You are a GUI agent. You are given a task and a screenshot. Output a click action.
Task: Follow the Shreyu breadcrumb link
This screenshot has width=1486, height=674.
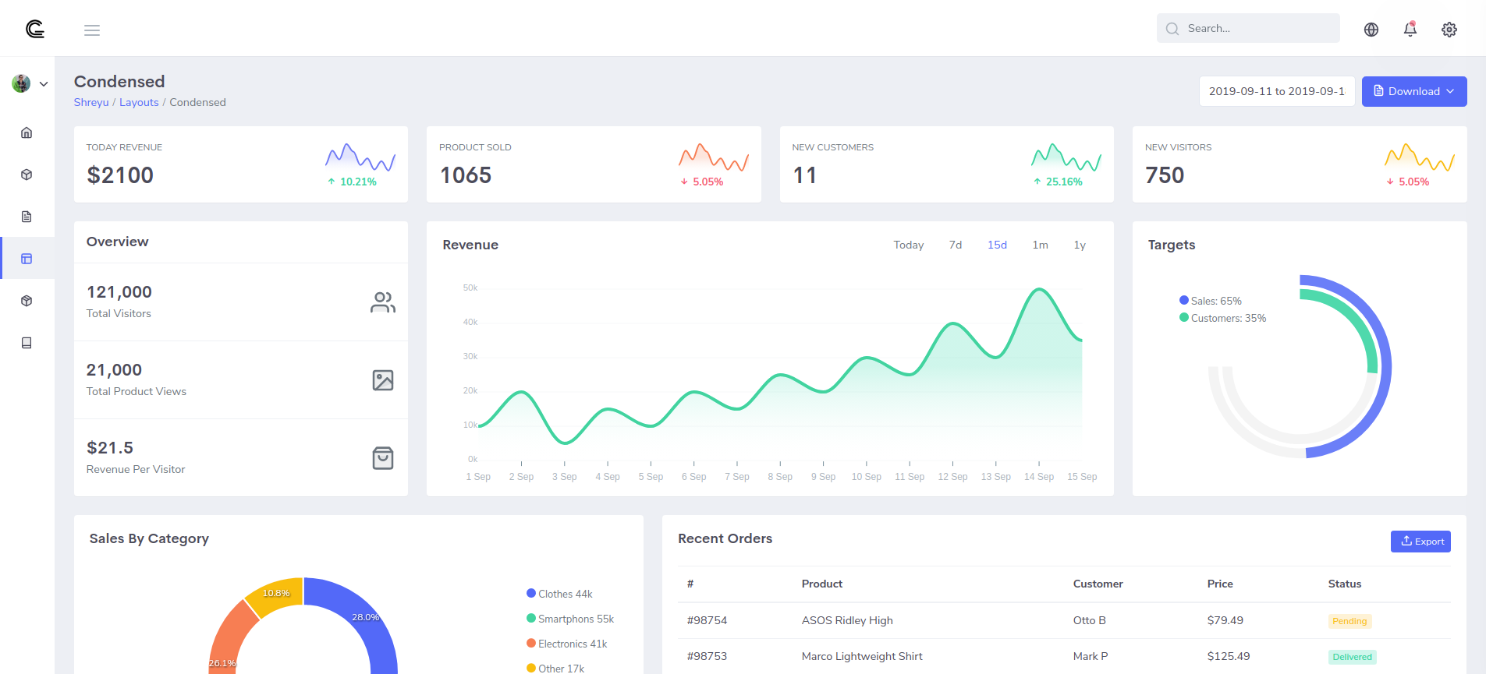[x=91, y=102]
